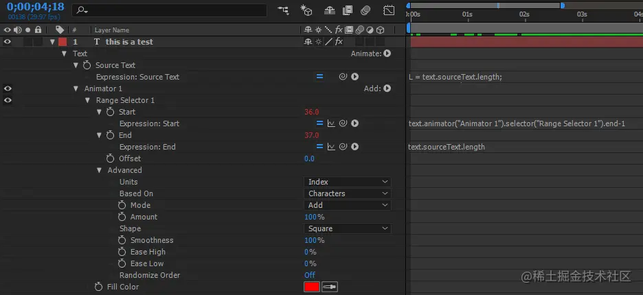The image size is (643, 295).
Task: Collapse the End property expression
Action: (99, 135)
